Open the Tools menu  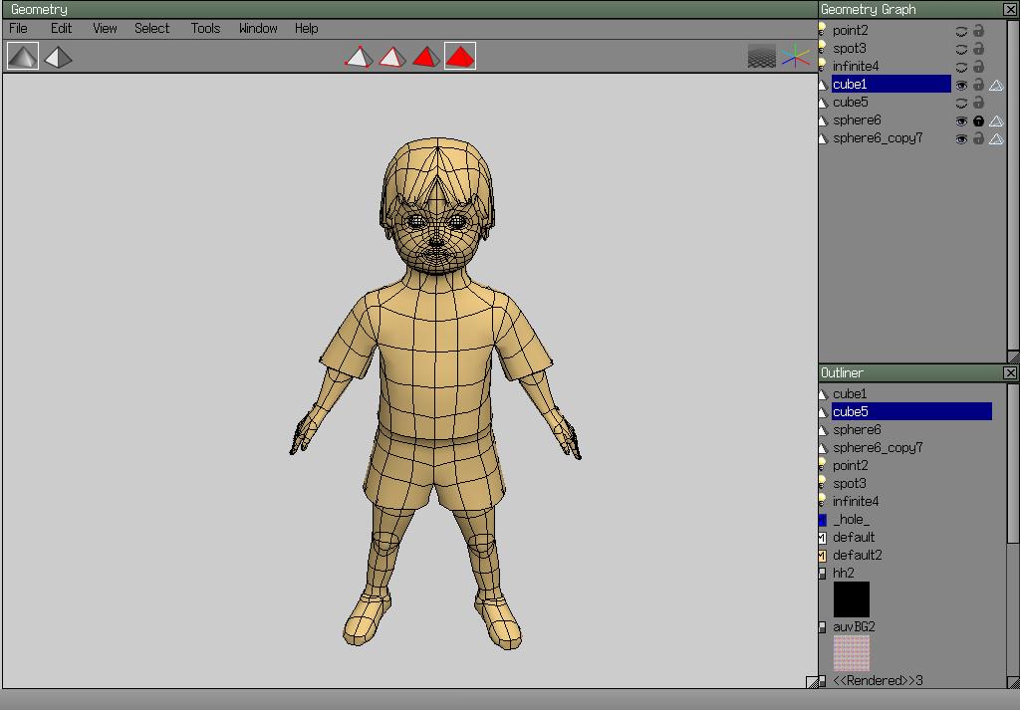click(205, 28)
